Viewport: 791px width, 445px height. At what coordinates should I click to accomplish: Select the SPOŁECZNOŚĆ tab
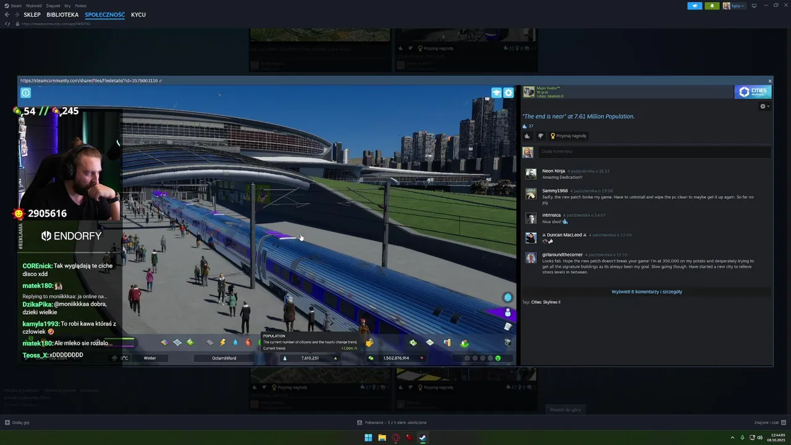[104, 14]
